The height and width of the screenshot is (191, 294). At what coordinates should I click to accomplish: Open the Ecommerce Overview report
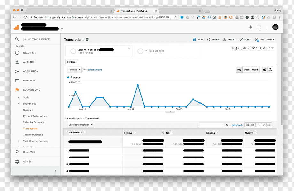pos(28,110)
